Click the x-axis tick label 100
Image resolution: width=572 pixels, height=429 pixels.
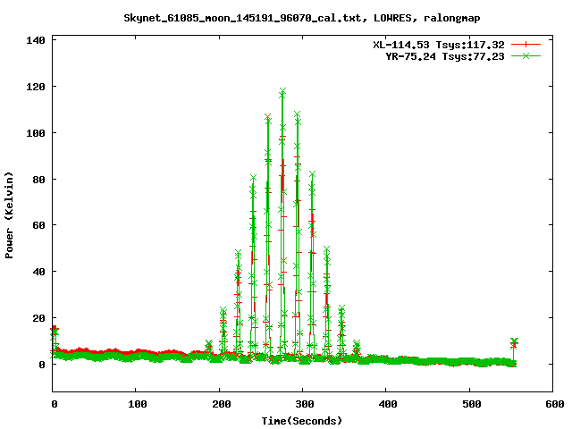point(136,405)
